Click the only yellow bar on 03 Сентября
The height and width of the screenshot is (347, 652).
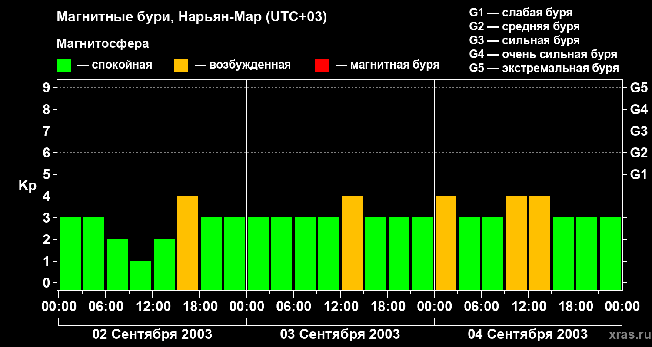tap(352, 242)
